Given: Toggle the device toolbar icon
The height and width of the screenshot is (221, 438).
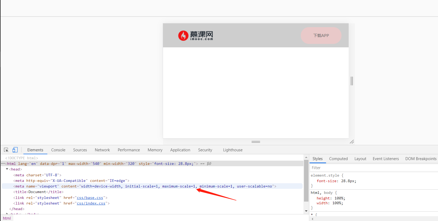Looking at the screenshot, I should [15, 150].
